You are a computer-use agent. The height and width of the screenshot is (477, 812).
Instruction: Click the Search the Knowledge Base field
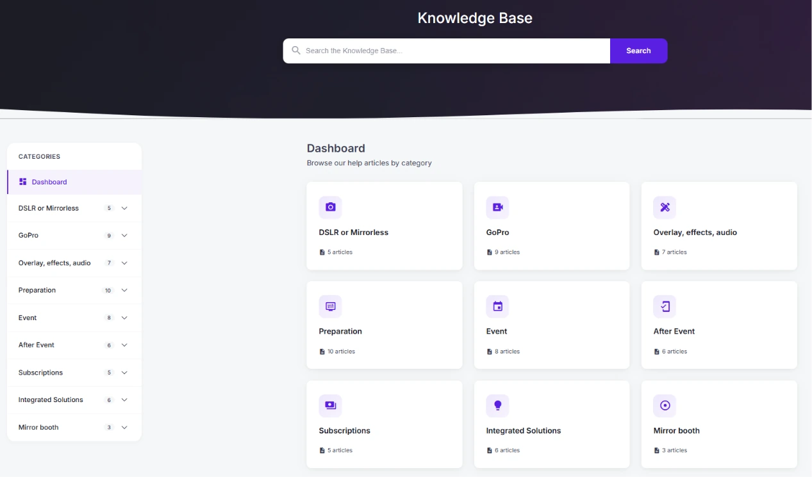pos(447,51)
